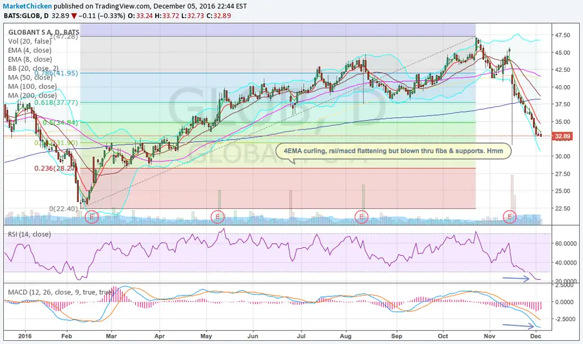Click the red down-triangle change indicator in header
Image resolution: width=583 pixels, height=344 pixels.
[74, 16]
